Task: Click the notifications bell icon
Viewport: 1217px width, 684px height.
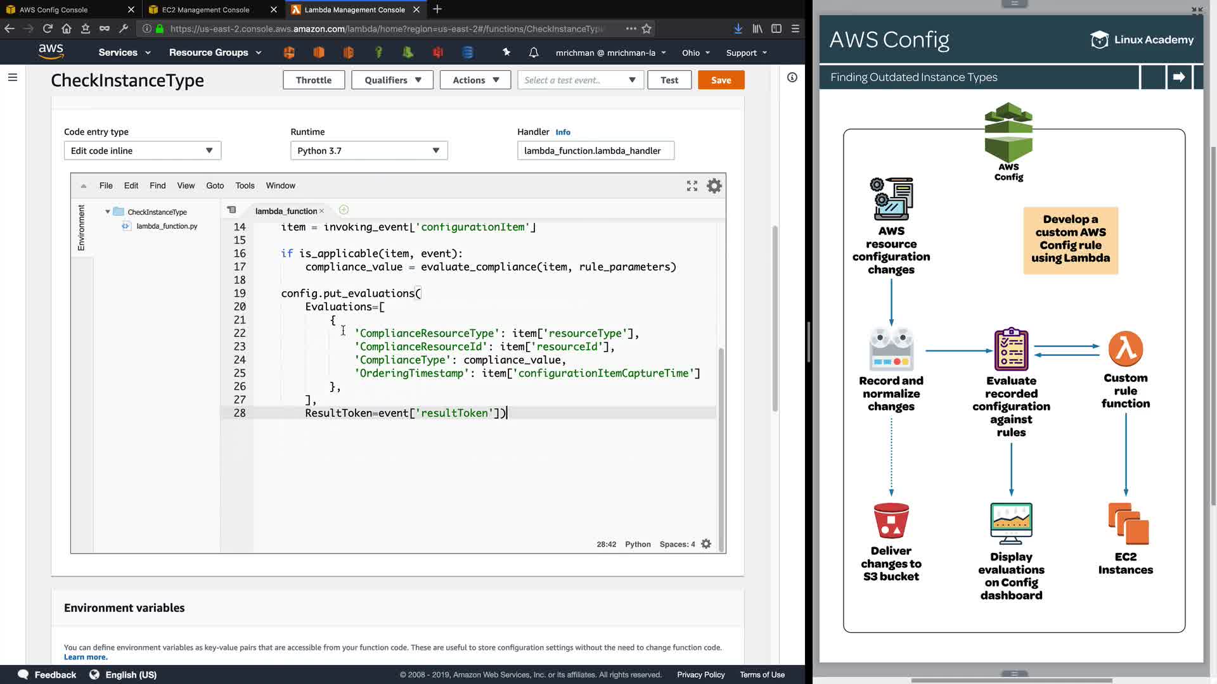Action: [534, 53]
